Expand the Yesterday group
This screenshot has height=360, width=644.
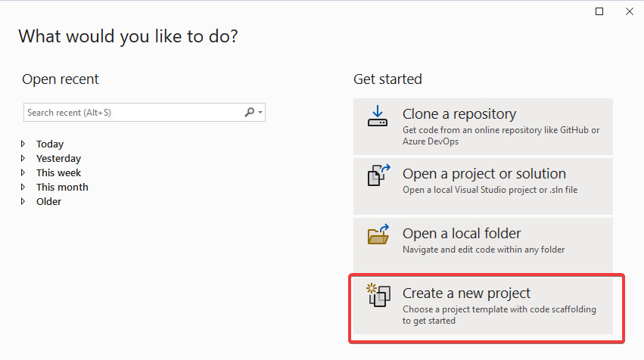point(23,158)
